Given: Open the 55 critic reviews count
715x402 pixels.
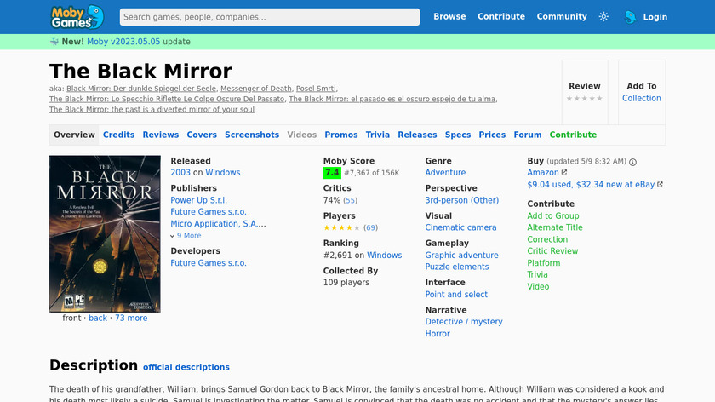Looking at the screenshot, I should click(350, 200).
